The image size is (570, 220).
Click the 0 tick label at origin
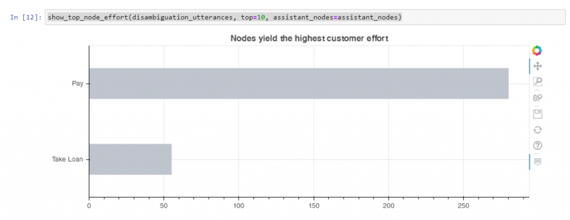pos(89,206)
